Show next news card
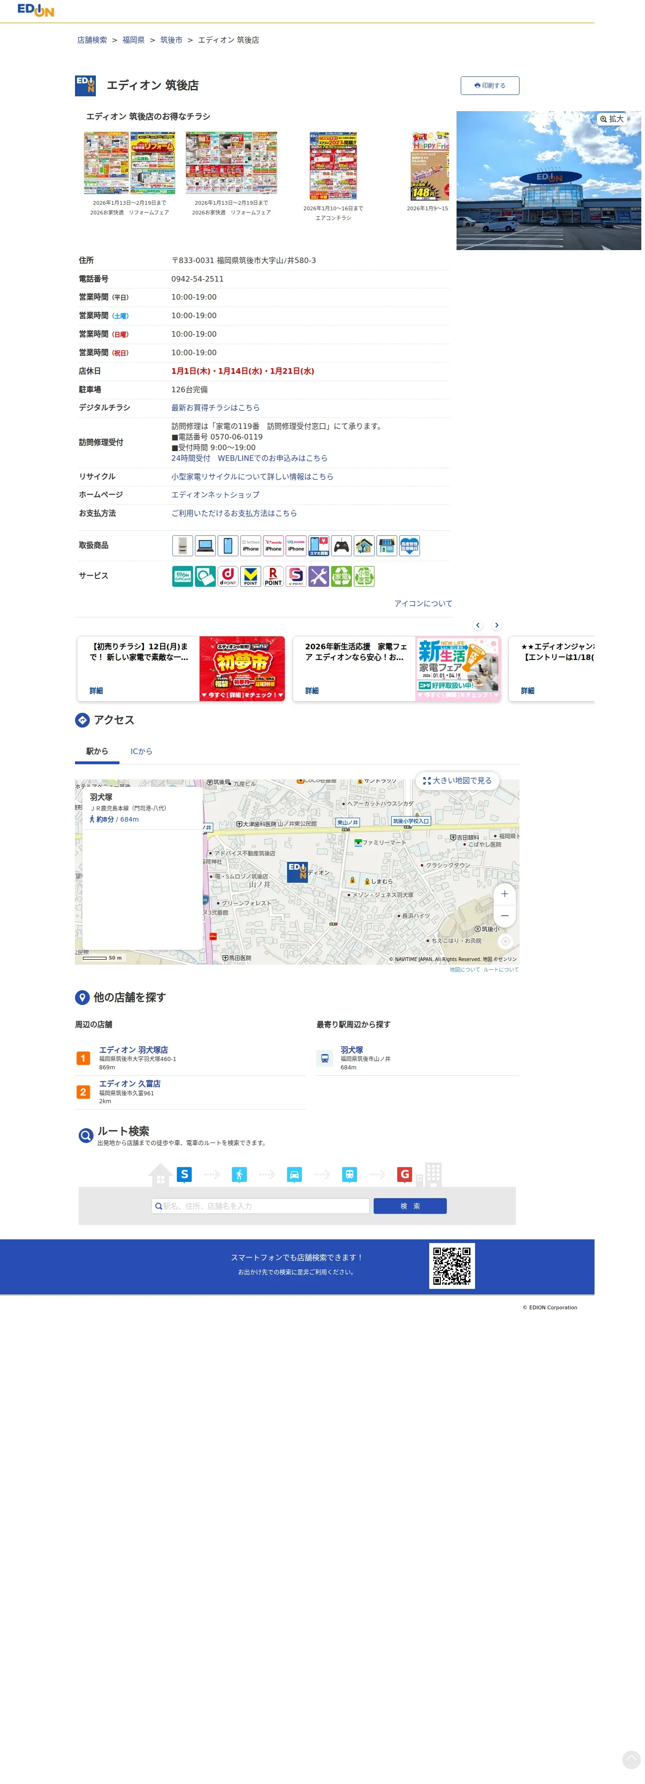Viewport: 645px width, 1784px height. [496, 625]
